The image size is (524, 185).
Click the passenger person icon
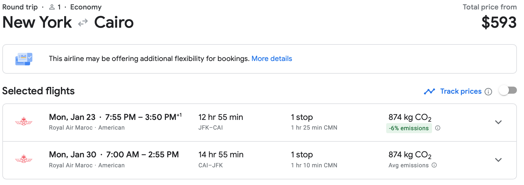(x=52, y=7)
